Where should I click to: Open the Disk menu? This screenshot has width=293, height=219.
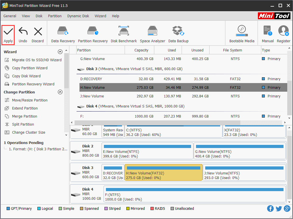click(39, 16)
